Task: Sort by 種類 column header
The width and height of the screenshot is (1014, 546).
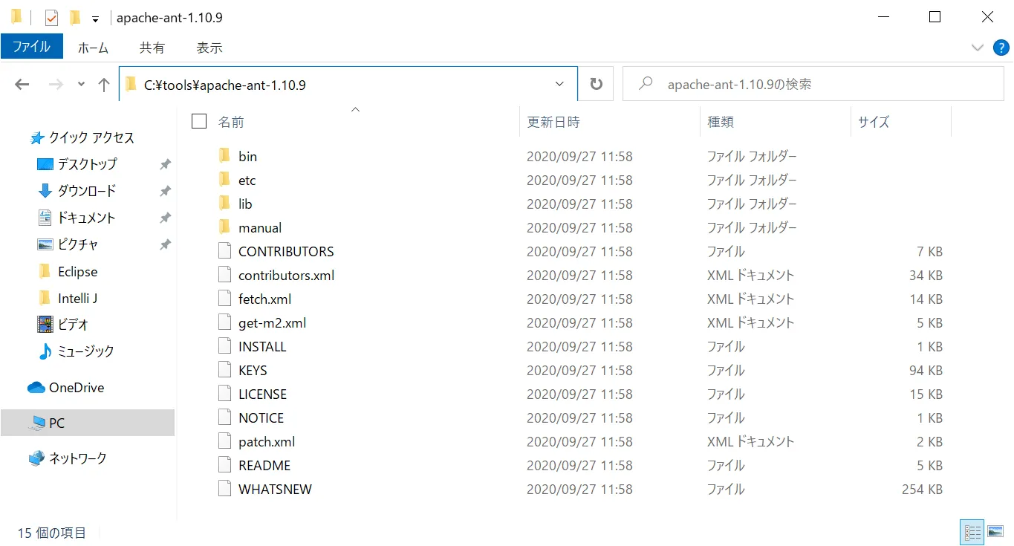Action: pos(721,123)
